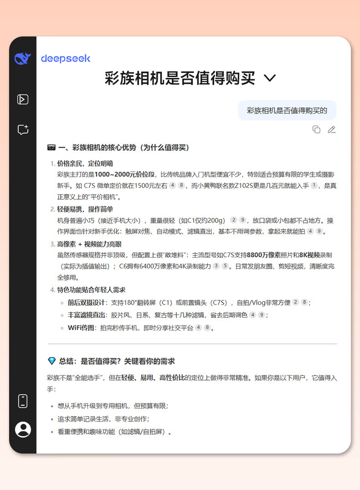The width and height of the screenshot is (360, 490).
Task: Select bullet 追求简单记录生活，非专业创作
Action: pos(103,419)
